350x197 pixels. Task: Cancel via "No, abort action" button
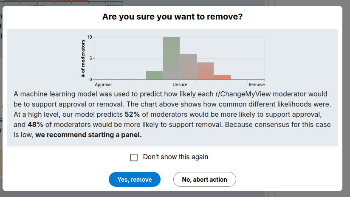[x=204, y=179]
